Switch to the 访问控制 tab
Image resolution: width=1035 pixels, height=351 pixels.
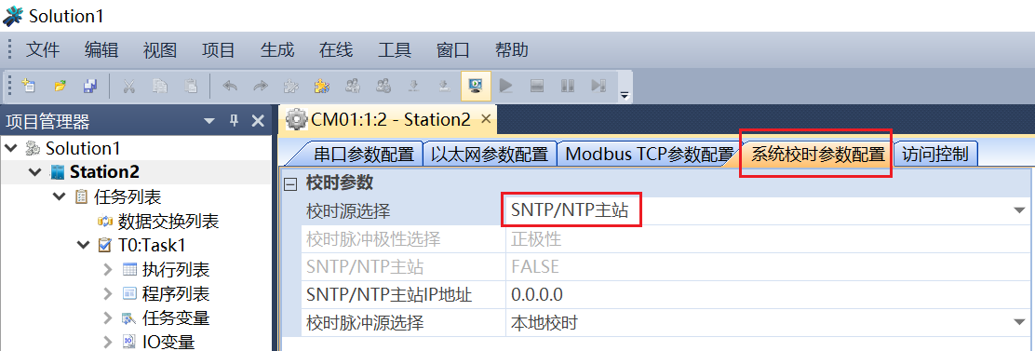coord(934,155)
